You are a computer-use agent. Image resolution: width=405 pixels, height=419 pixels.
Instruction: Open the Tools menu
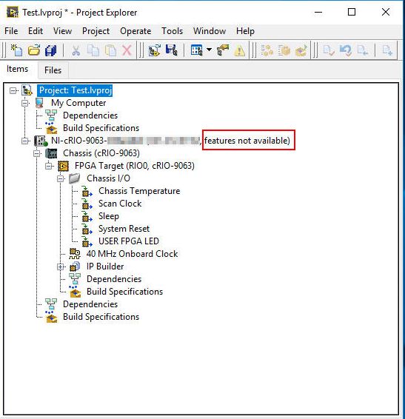click(x=173, y=31)
